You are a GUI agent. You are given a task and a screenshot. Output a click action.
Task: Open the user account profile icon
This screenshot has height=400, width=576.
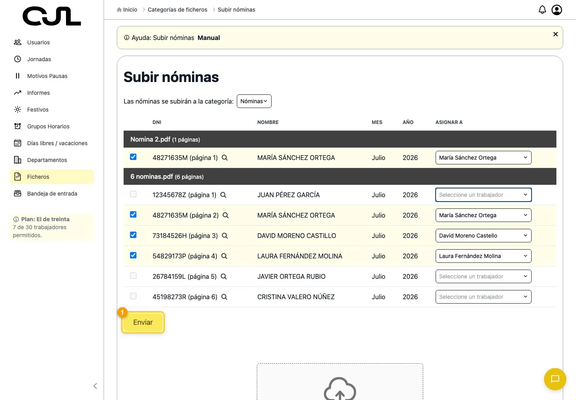point(557,10)
